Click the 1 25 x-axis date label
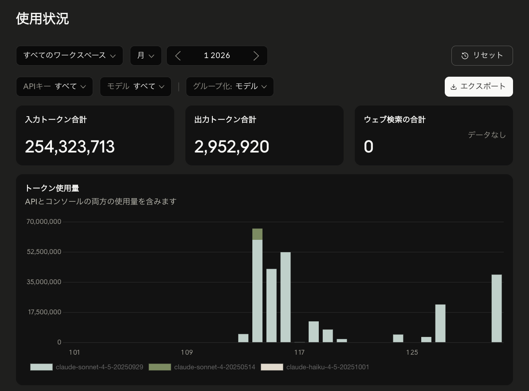This screenshot has height=391, width=529. point(412,352)
